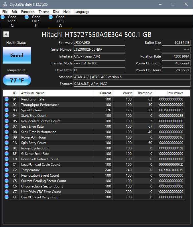Click the previous disk arrow icon
193x227 pixels.
point(6,34)
